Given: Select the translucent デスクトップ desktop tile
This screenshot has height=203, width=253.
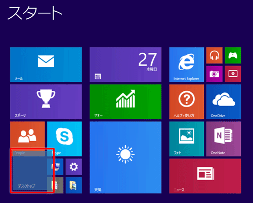Looking at the screenshot, I should [x=32, y=171].
